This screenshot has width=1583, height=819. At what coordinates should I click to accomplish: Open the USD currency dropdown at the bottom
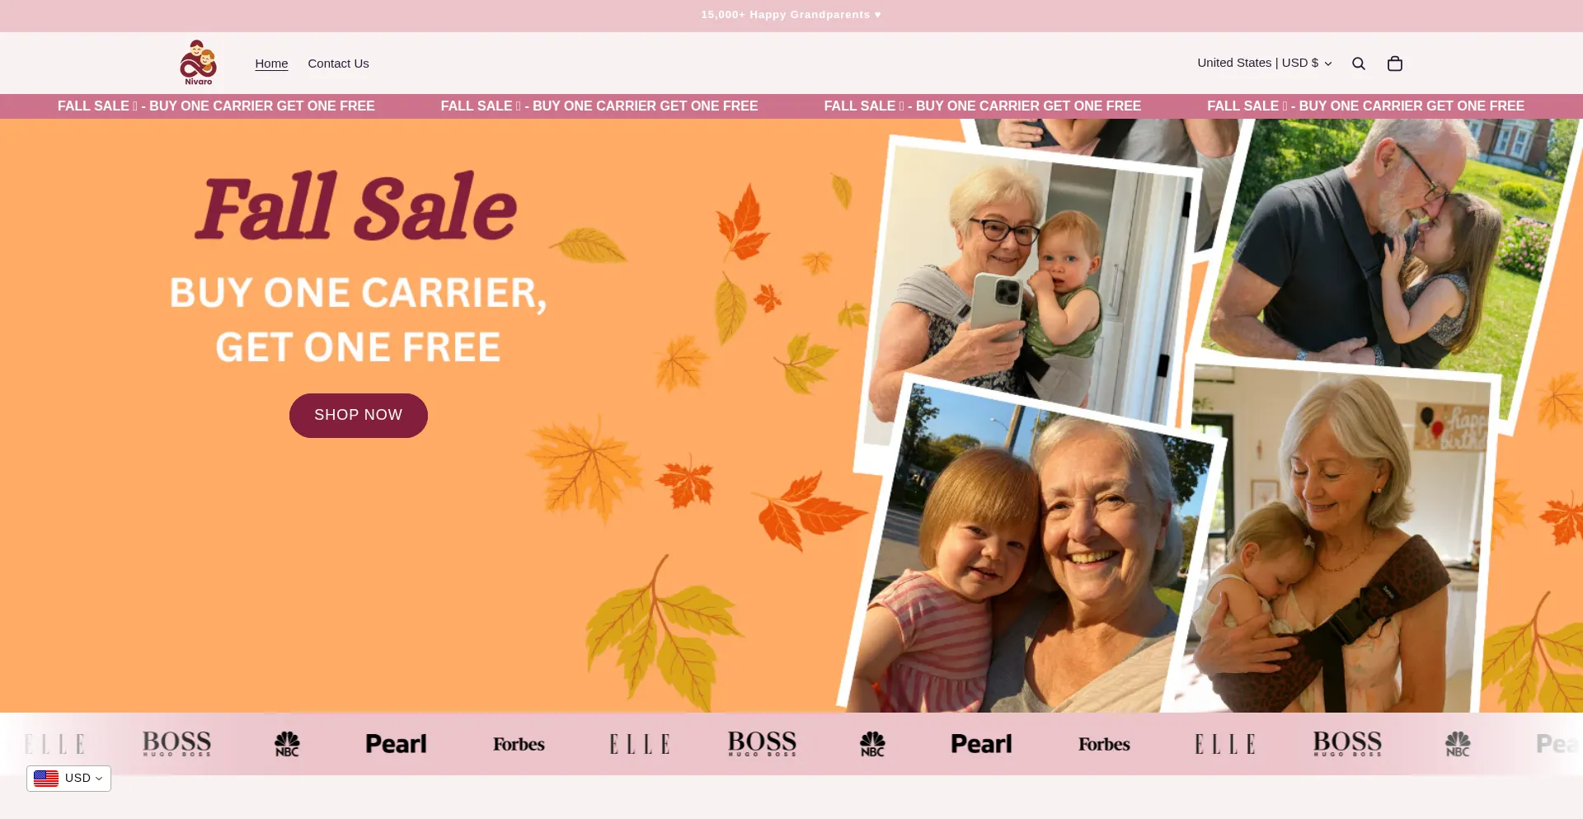coord(69,778)
